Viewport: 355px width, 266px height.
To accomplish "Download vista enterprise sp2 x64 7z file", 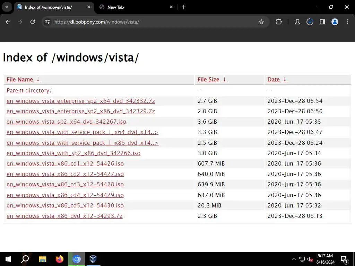I will click(x=81, y=101).
